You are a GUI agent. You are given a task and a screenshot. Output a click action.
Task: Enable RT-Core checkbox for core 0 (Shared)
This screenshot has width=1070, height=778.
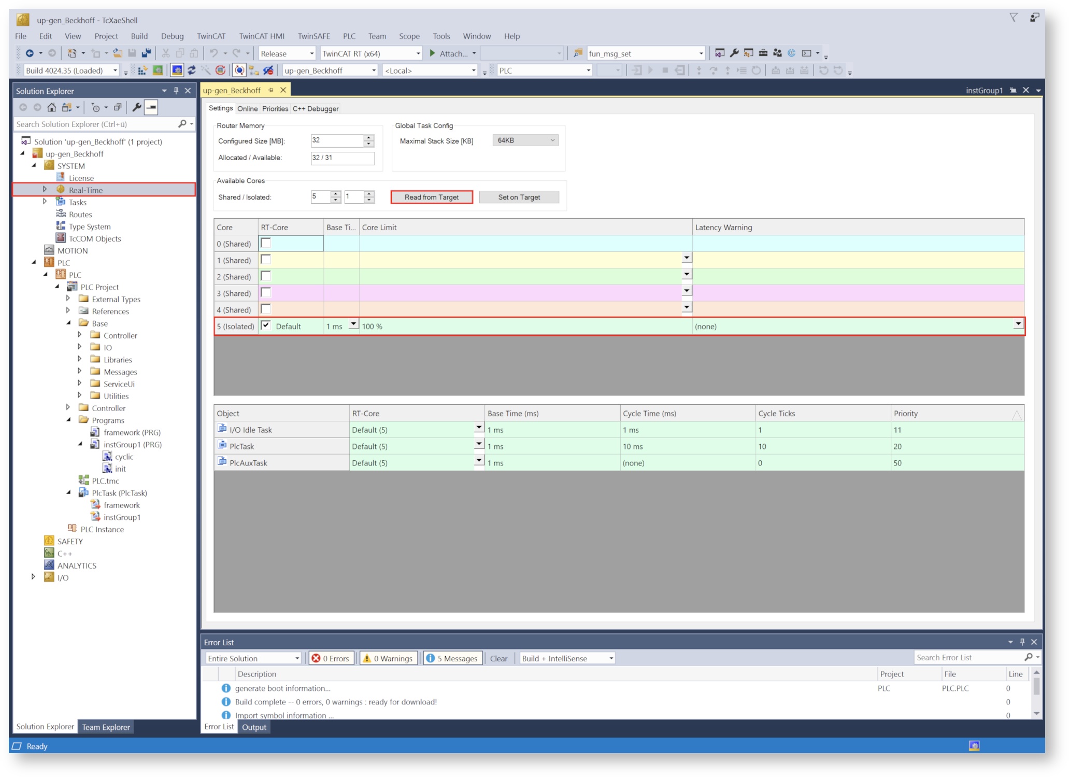[266, 243]
